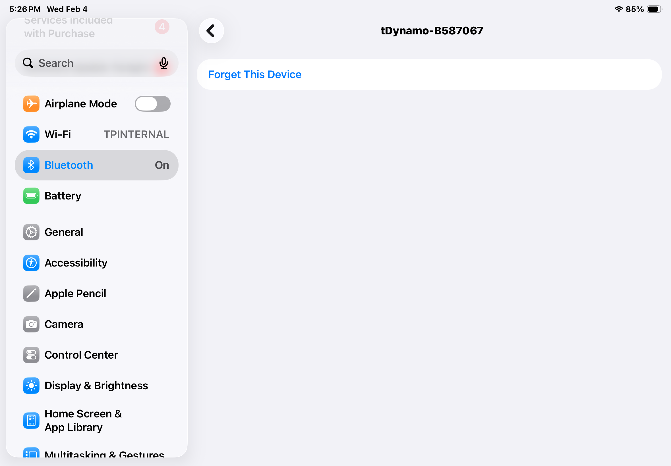671x466 pixels.
Task: Tap the green Battery icon
Action: tap(31, 195)
